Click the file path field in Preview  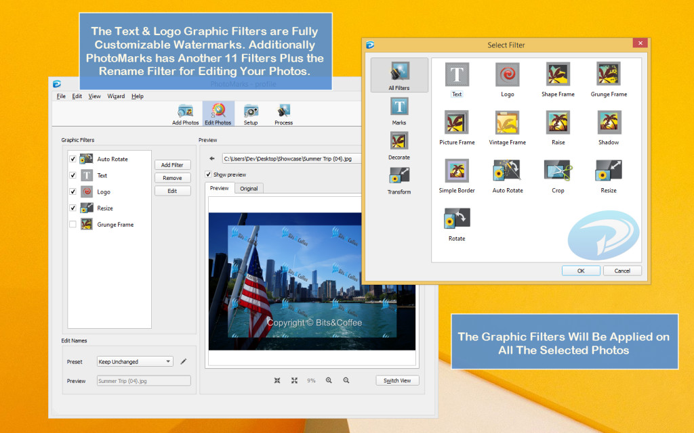point(291,158)
